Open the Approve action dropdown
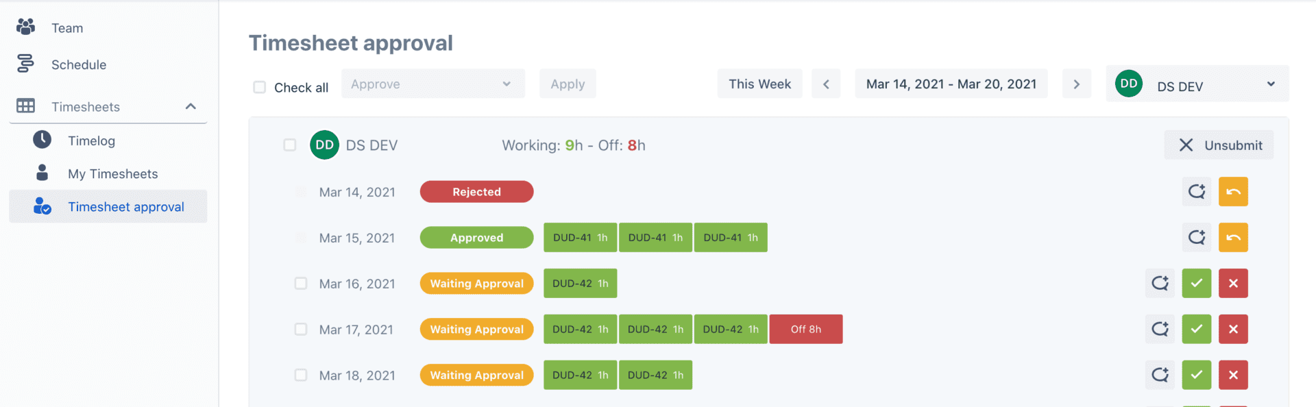The width and height of the screenshot is (1316, 407). pos(432,84)
